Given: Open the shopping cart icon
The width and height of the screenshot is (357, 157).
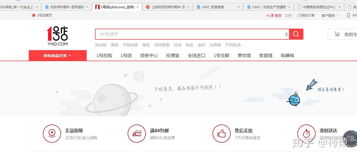Looking at the screenshot, I should click(337, 34).
